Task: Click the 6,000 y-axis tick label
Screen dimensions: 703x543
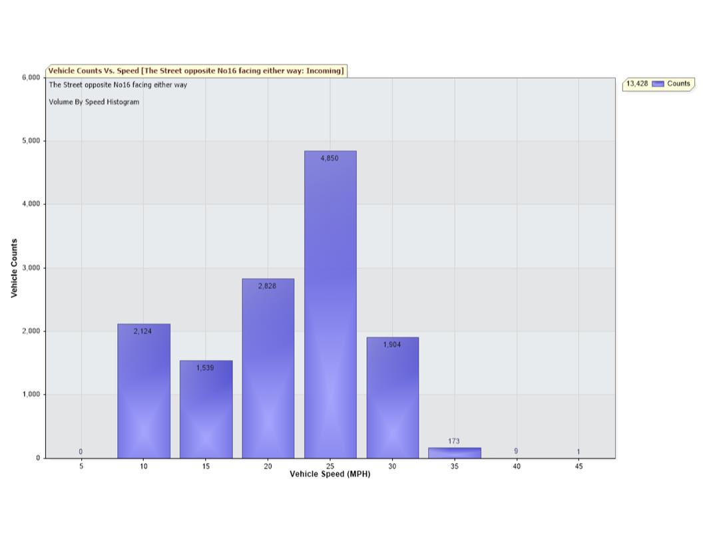Action: point(31,78)
